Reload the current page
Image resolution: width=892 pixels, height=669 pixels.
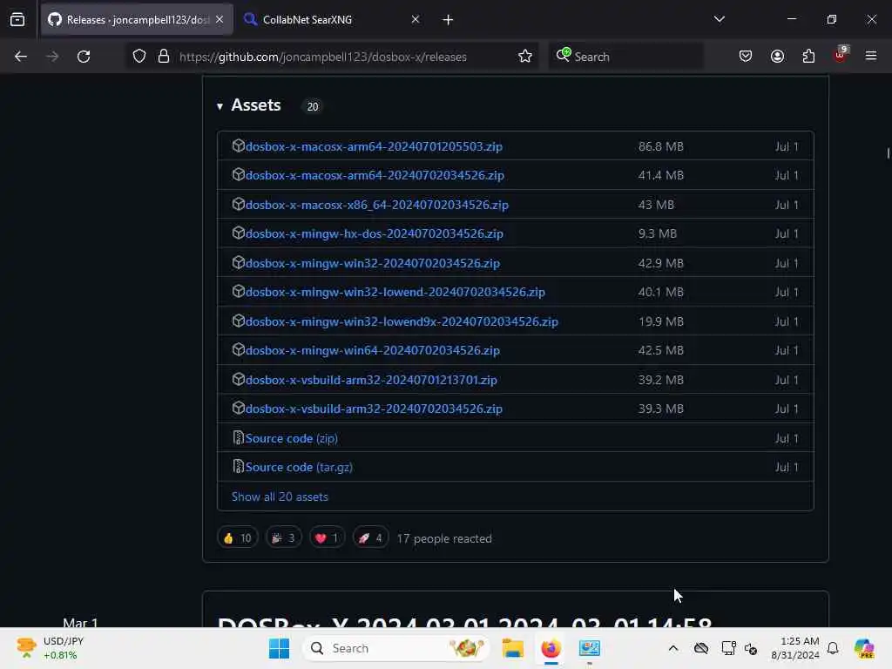point(84,57)
